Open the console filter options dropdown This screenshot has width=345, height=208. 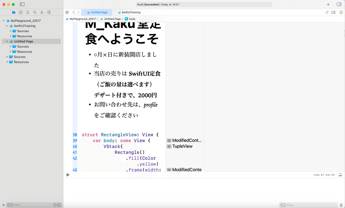[283, 205]
